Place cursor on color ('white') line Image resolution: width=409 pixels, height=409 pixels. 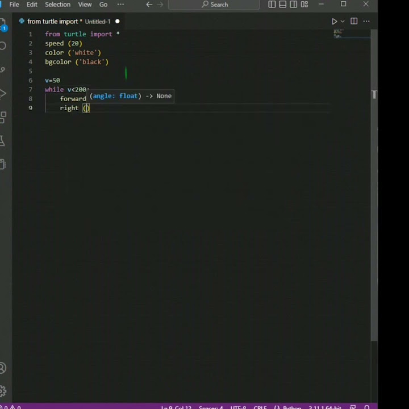73,53
